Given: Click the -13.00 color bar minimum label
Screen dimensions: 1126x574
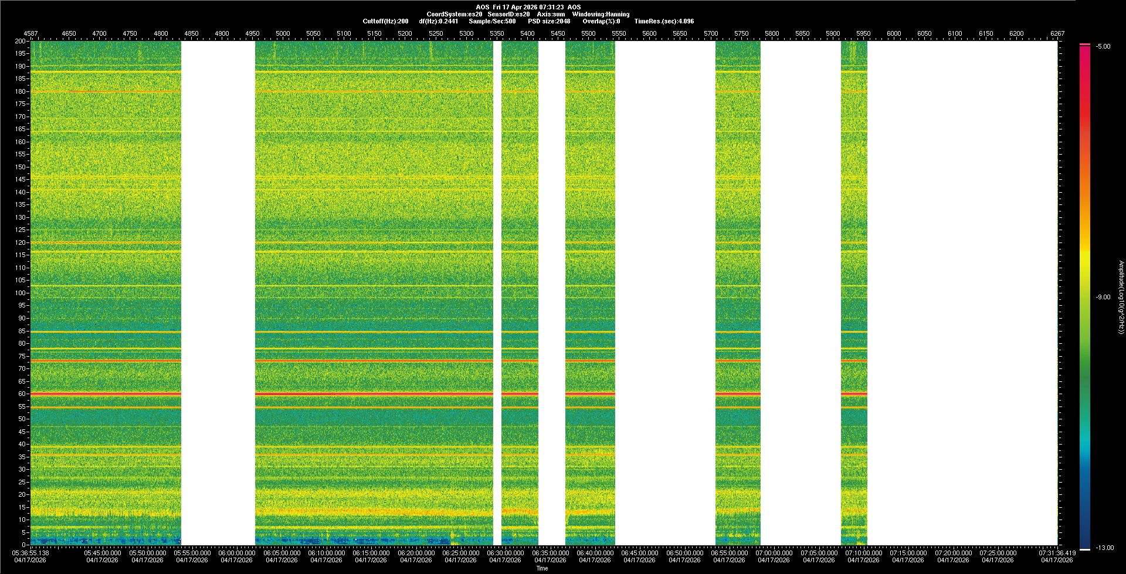Looking at the screenshot, I should 1104,548.
